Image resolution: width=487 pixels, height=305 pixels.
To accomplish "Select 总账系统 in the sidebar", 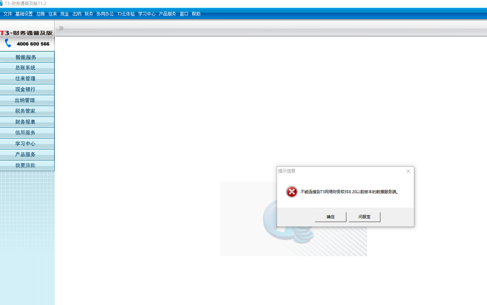I will coord(27,68).
